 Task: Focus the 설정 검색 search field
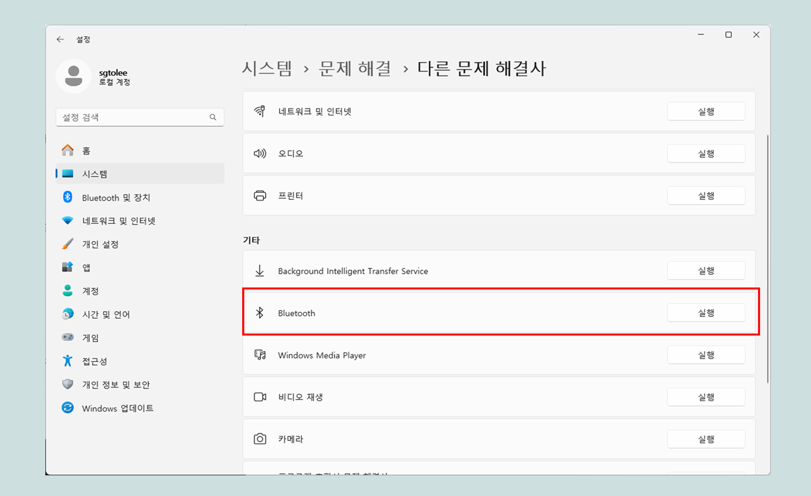pyautogui.click(x=140, y=117)
